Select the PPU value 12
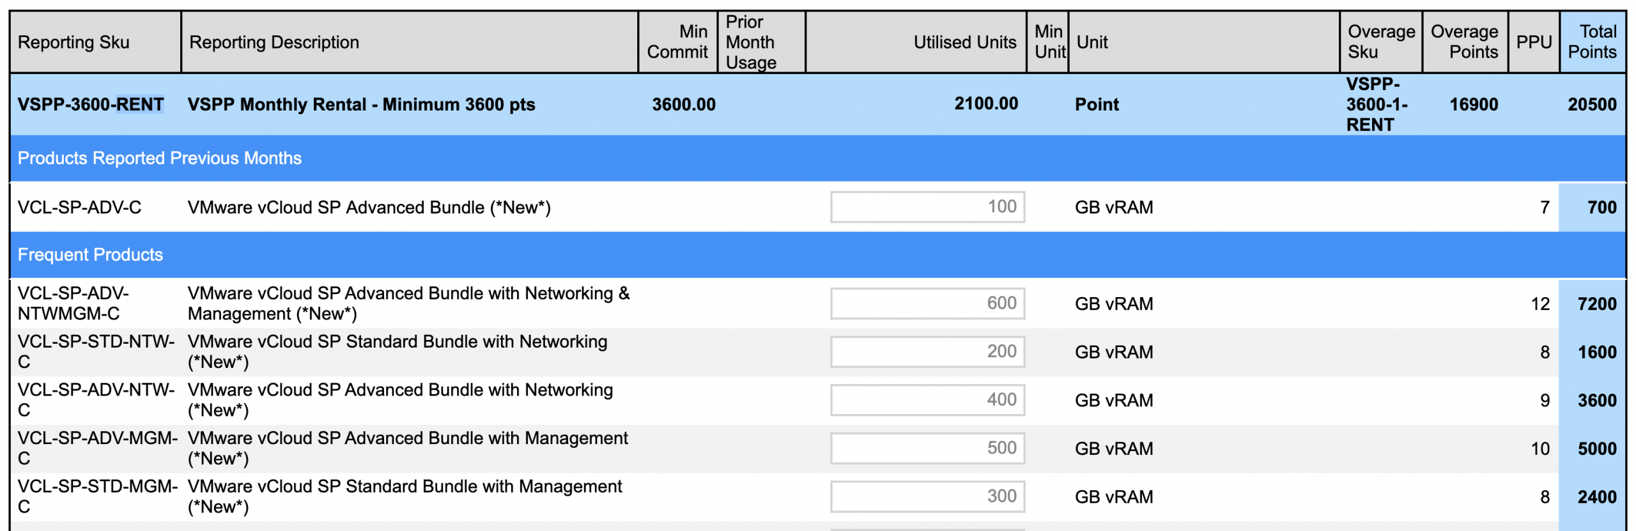This screenshot has width=1636, height=531. point(1540,304)
